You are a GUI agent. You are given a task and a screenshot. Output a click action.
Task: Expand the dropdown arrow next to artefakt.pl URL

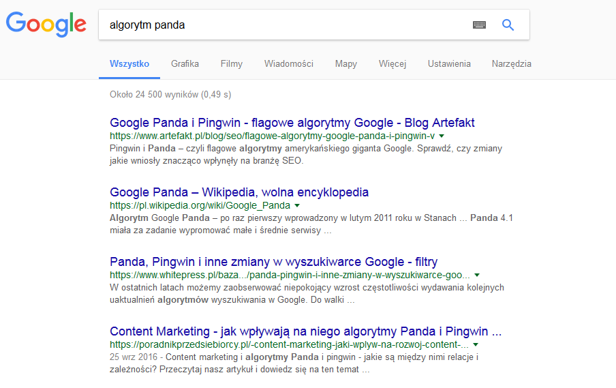coord(442,136)
